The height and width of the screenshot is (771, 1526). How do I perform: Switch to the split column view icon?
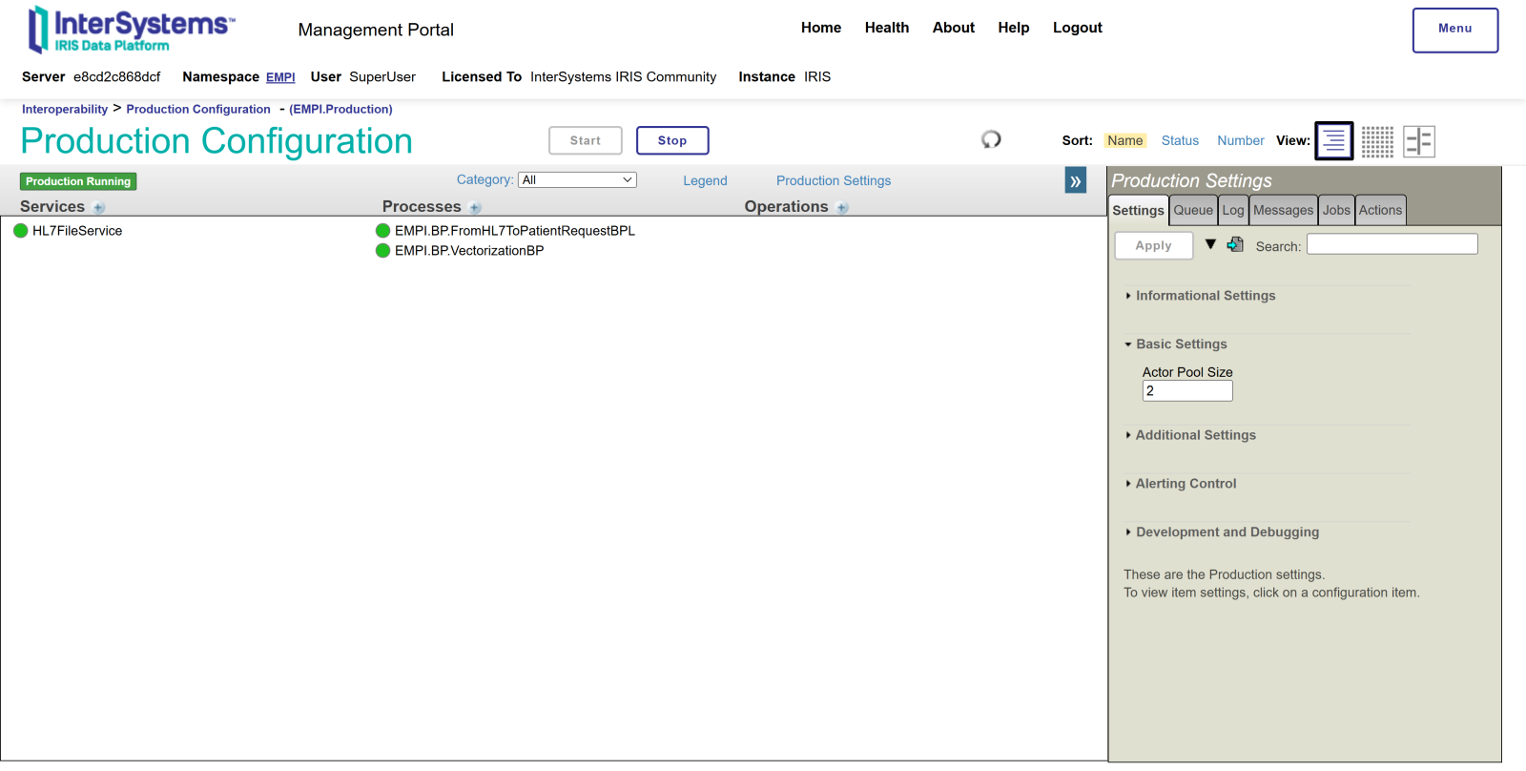pos(1418,141)
